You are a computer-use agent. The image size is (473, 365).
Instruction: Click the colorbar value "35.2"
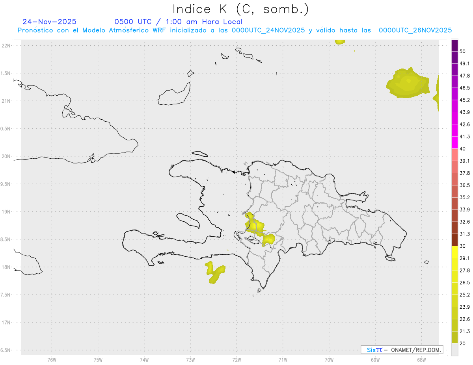465,197
